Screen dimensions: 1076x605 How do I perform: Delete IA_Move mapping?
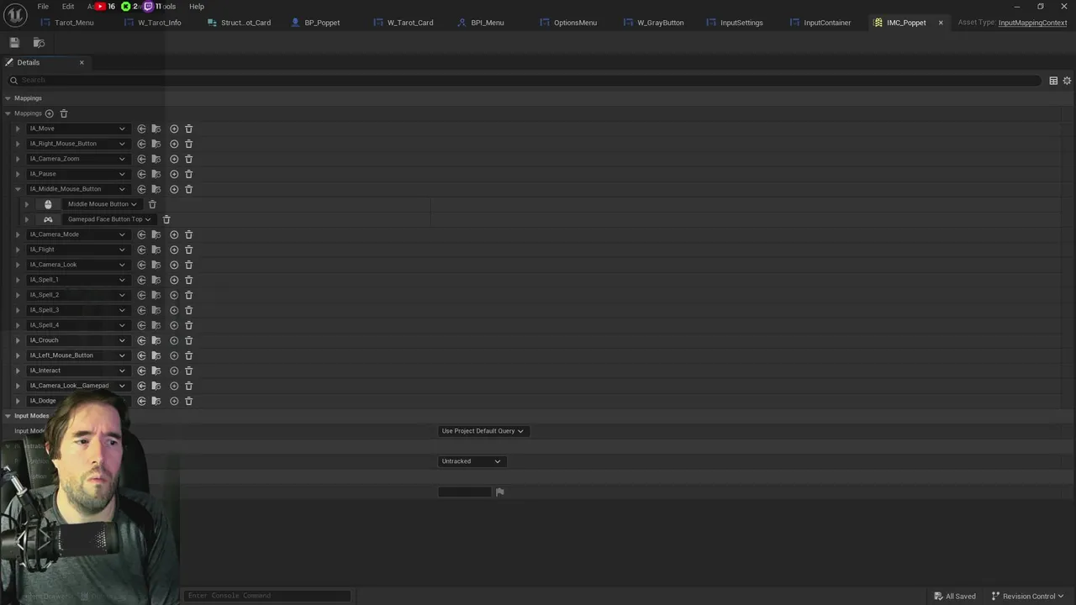point(188,129)
